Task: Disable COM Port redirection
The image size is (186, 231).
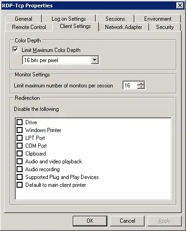Action: (19, 146)
